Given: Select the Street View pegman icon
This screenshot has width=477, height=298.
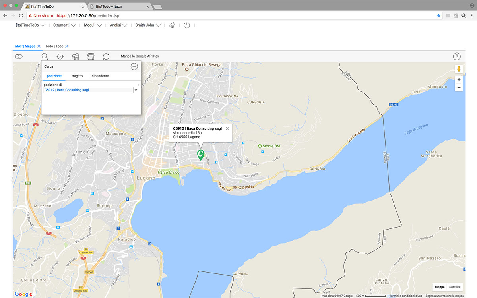Looking at the screenshot, I should tap(459, 69).
